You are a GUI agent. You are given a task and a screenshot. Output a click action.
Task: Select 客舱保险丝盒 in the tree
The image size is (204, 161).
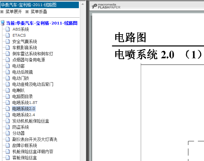[24, 158]
